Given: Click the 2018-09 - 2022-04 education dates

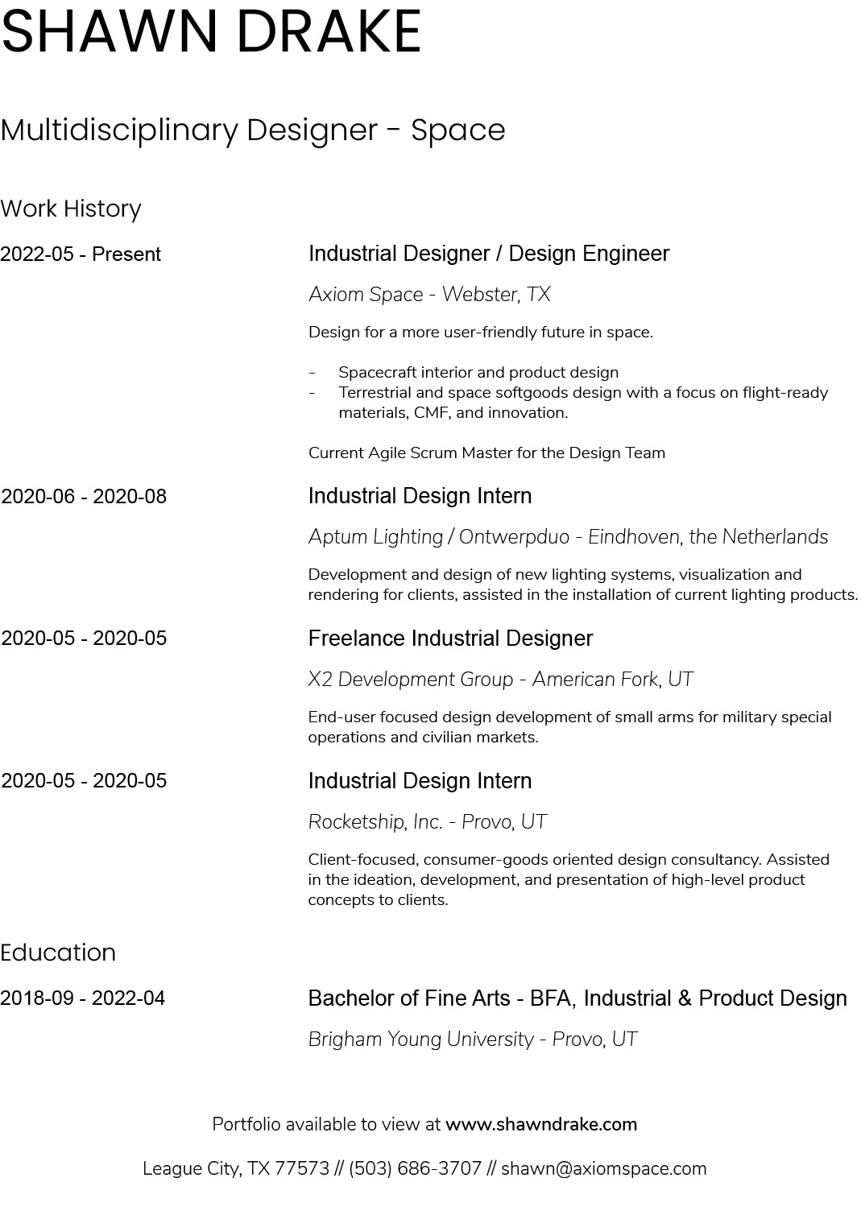Looking at the screenshot, I should (x=83, y=998).
